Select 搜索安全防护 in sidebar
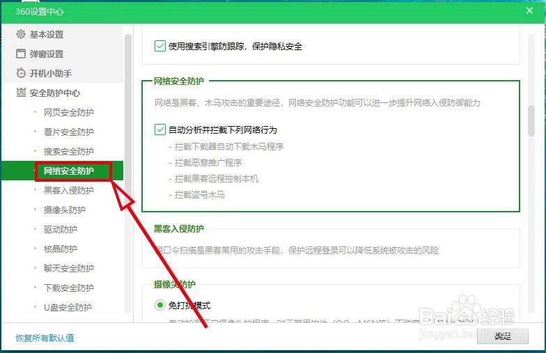 point(68,152)
